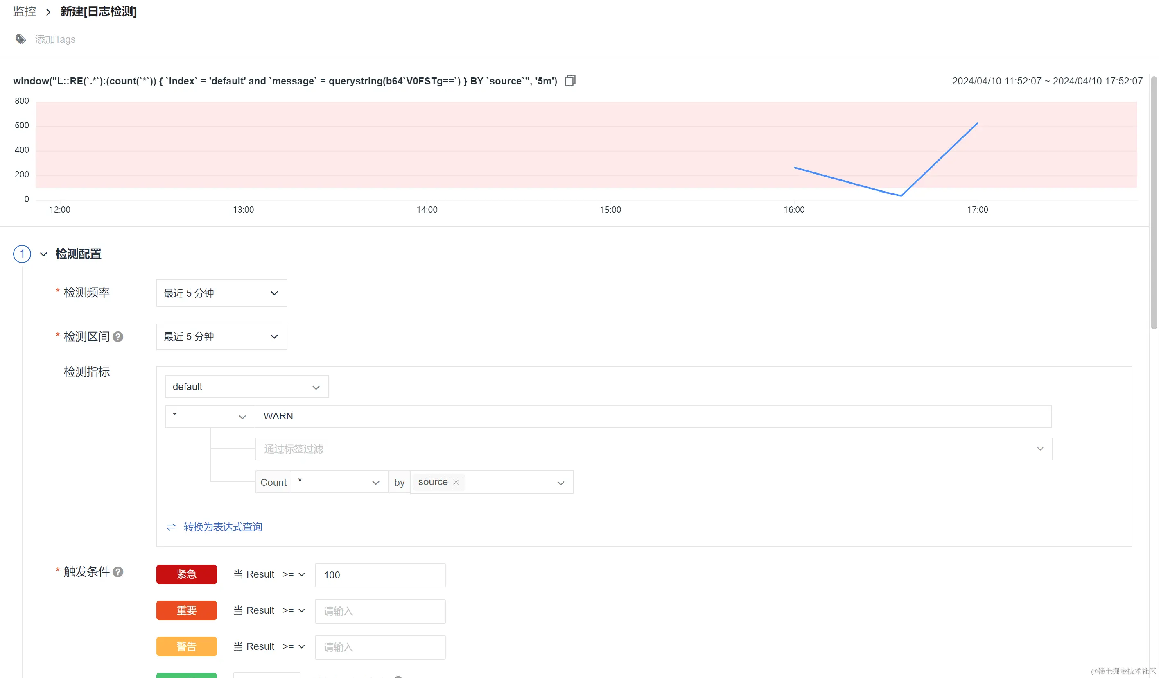The image size is (1159, 678).
Task: Click help icon next to 触发条件
Action: coord(118,571)
